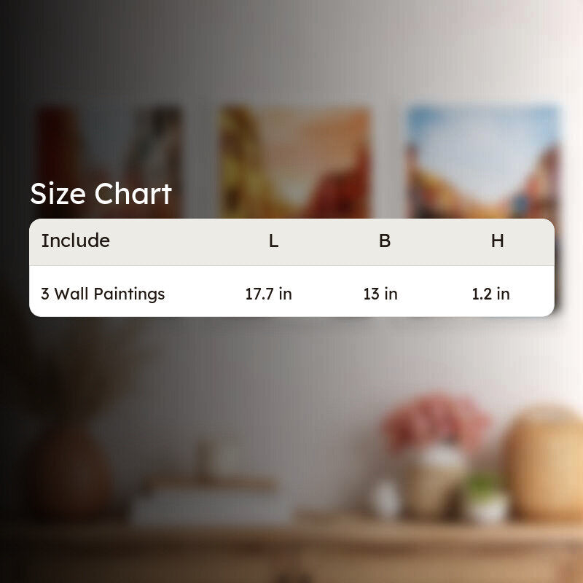Click the round beige vase at right
This screenshot has width=583, height=583.
click(543, 461)
